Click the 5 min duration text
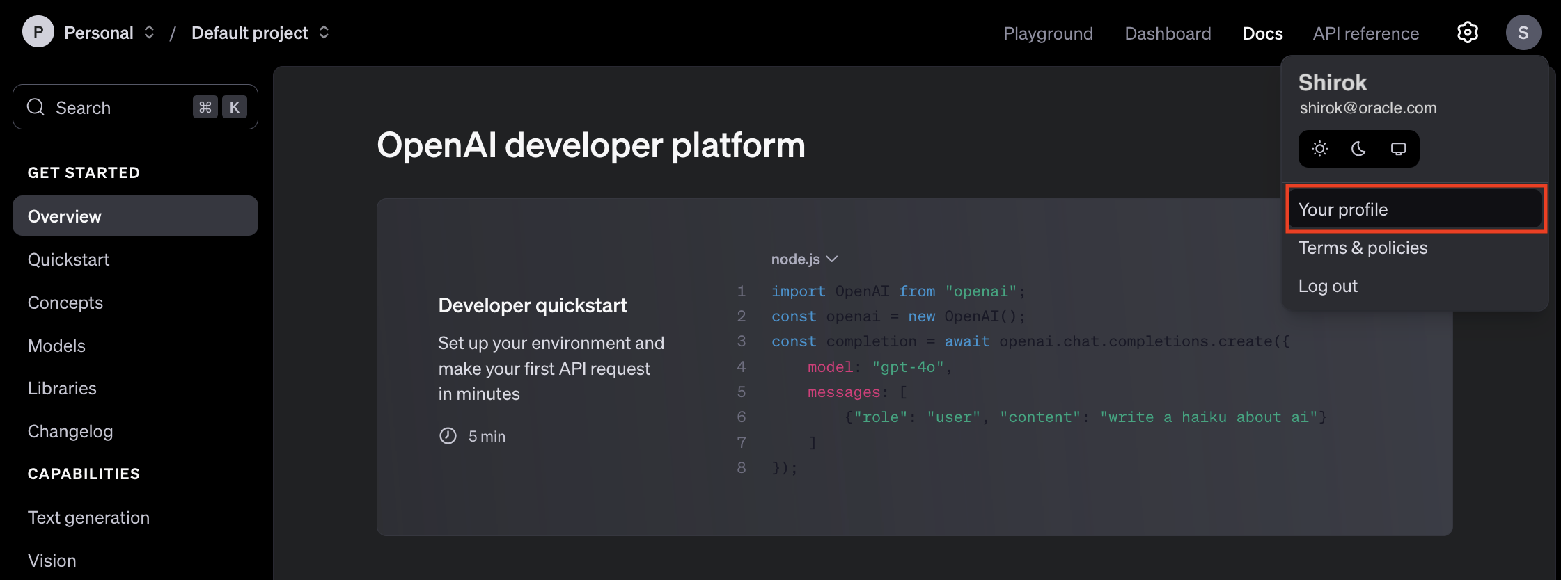This screenshot has height=580, width=1561. pos(487,436)
